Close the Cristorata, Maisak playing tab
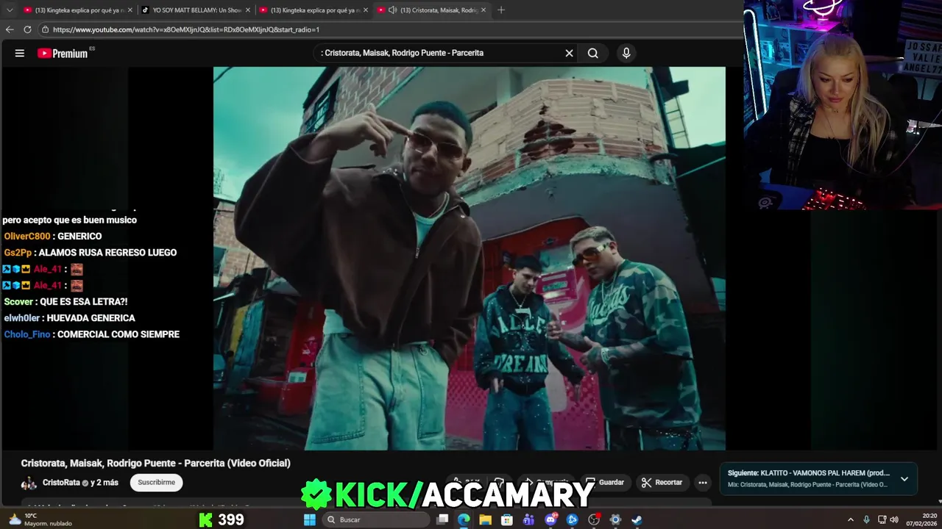The width and height of the screenshot is (942, 529). 484,10
